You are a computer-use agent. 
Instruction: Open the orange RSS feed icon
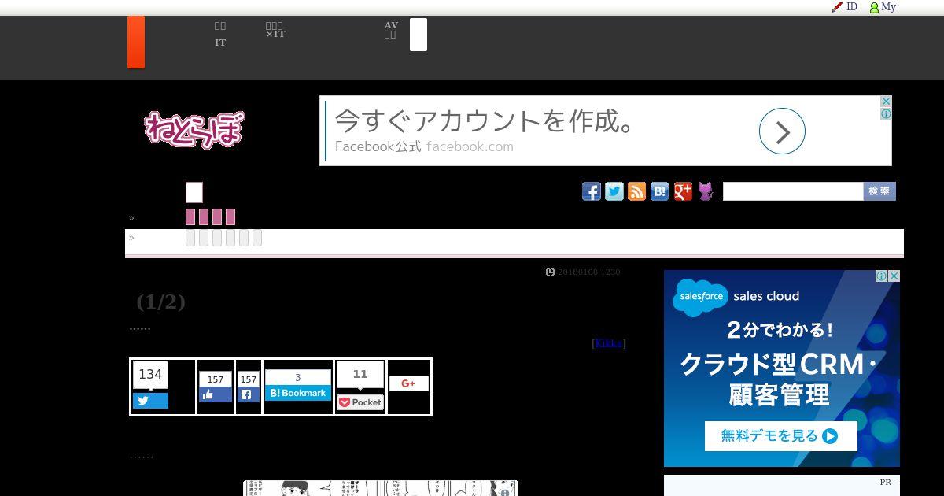click(637, 191)
